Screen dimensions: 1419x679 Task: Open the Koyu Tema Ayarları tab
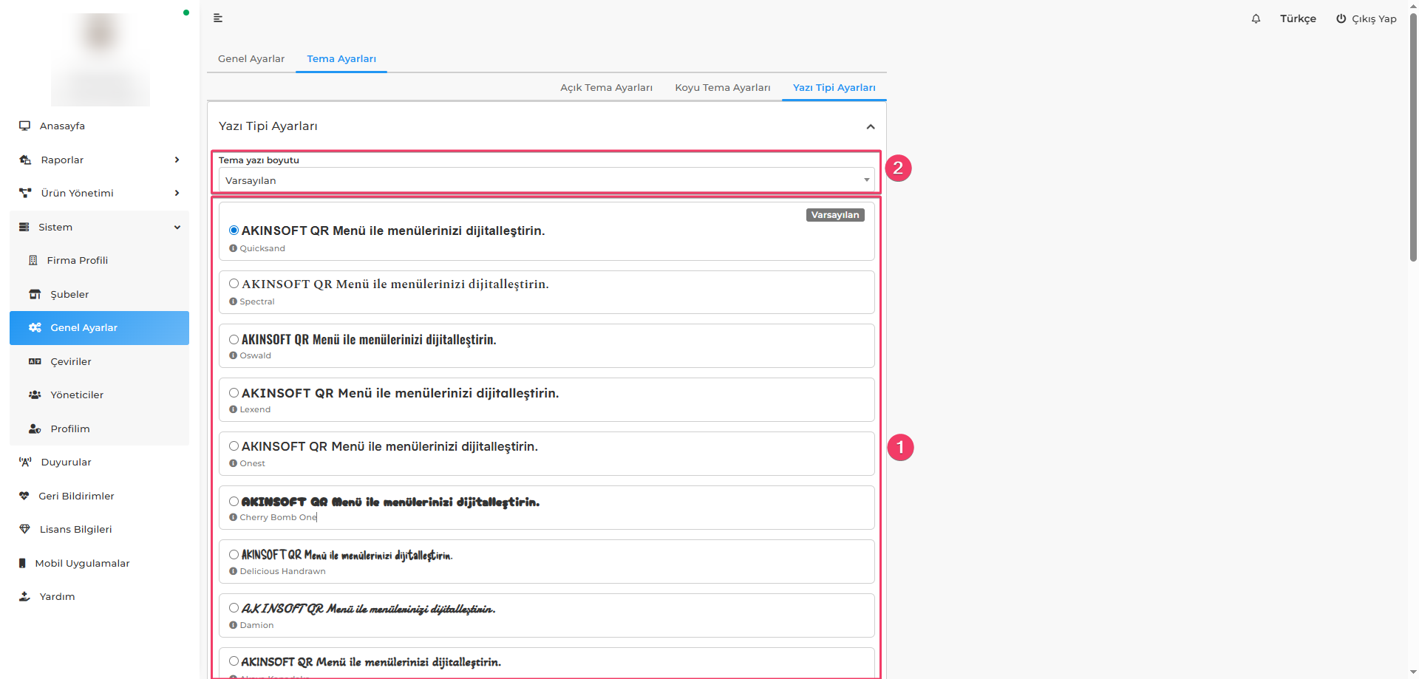coord(722,87)
